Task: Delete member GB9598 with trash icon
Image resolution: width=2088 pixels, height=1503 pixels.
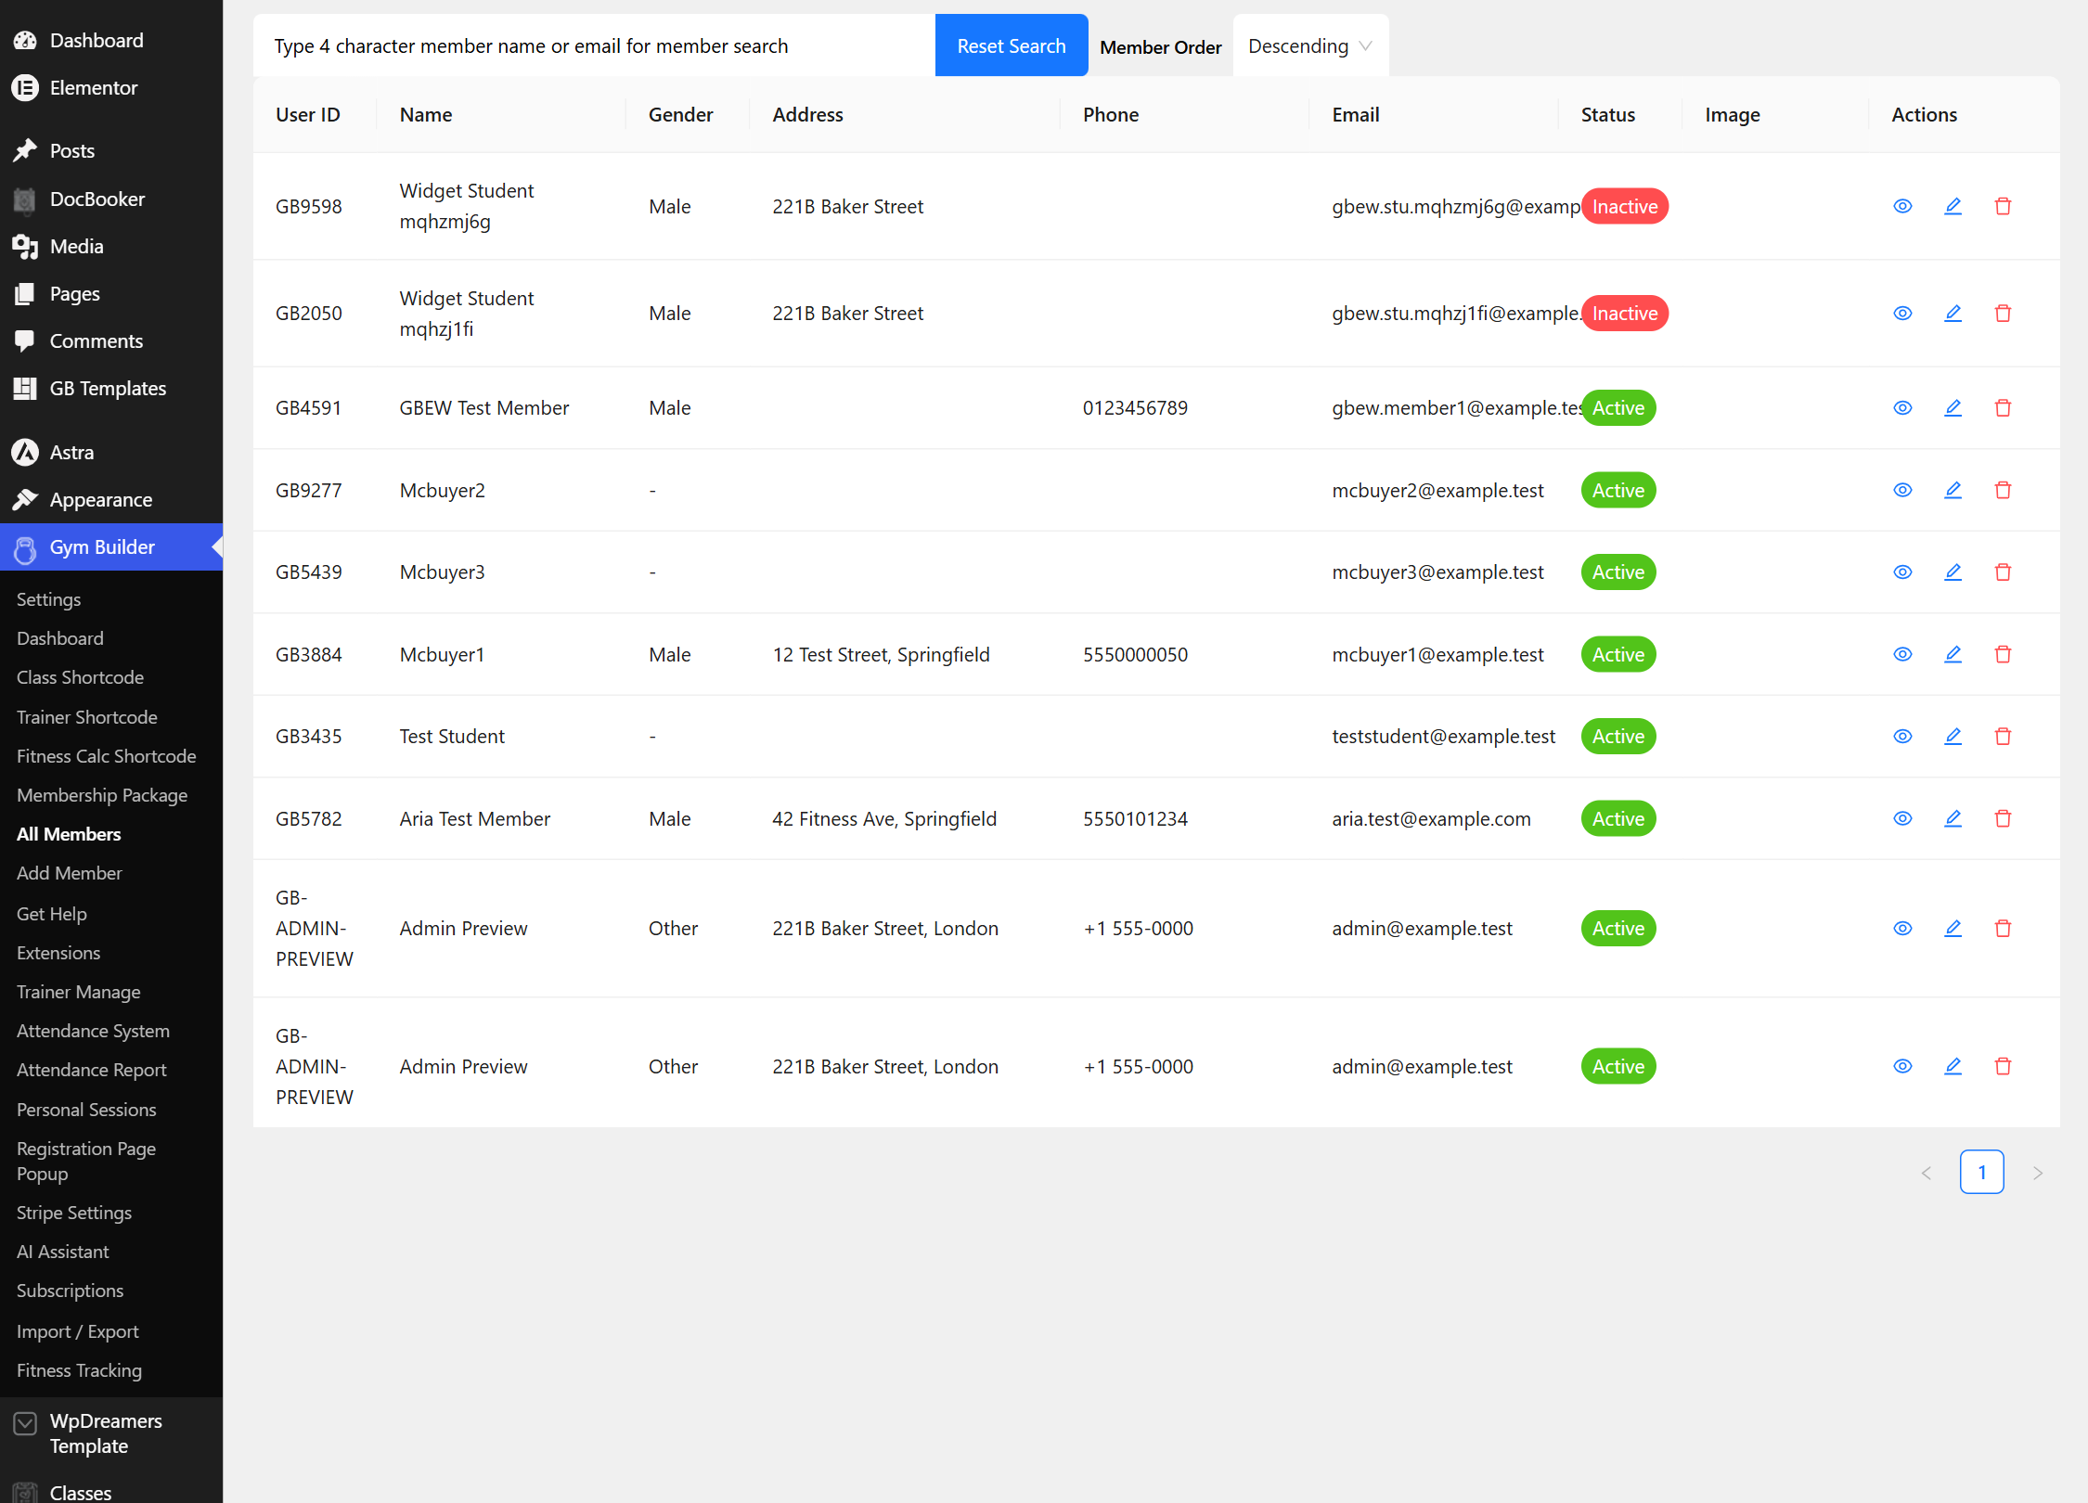Action: pos(2003,206)
